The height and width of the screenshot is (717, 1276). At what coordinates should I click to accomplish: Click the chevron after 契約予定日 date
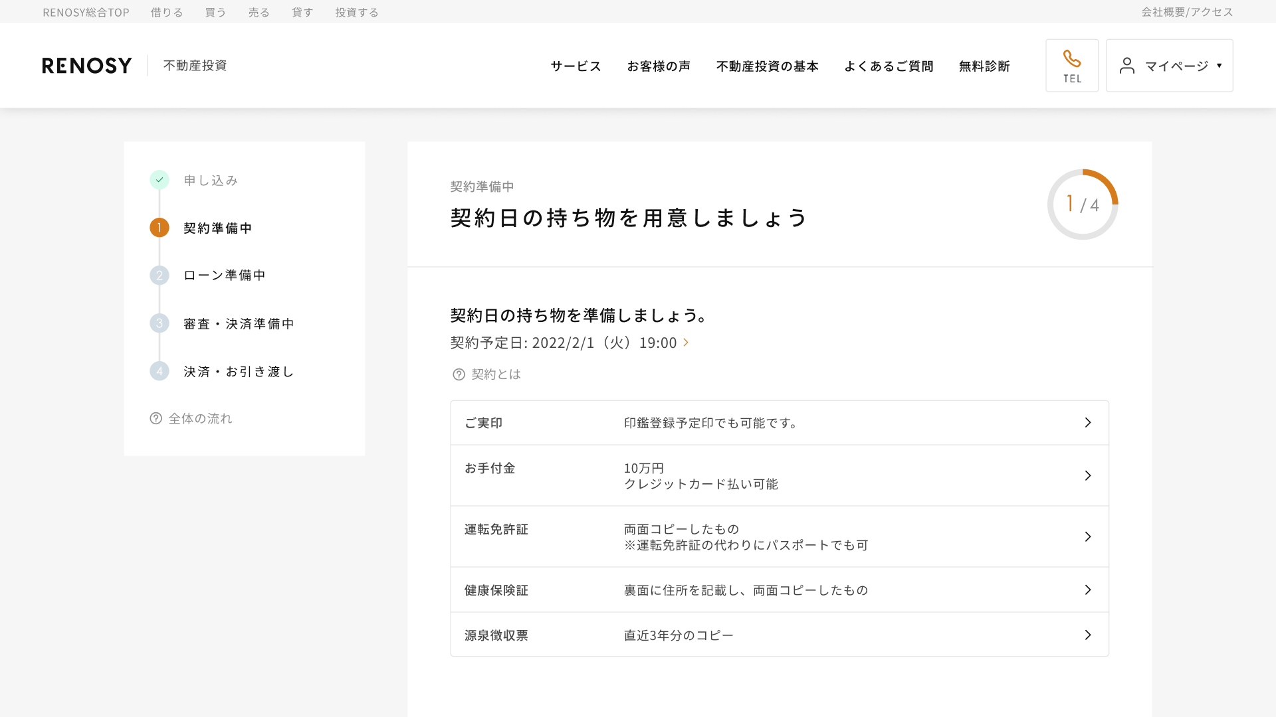[686, 343]
